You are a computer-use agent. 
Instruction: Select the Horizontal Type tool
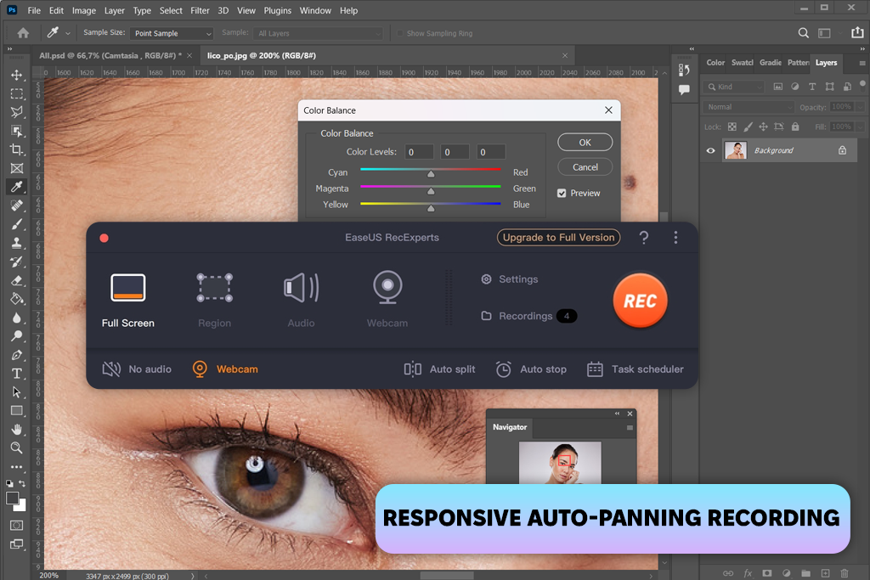pos(17,374)
